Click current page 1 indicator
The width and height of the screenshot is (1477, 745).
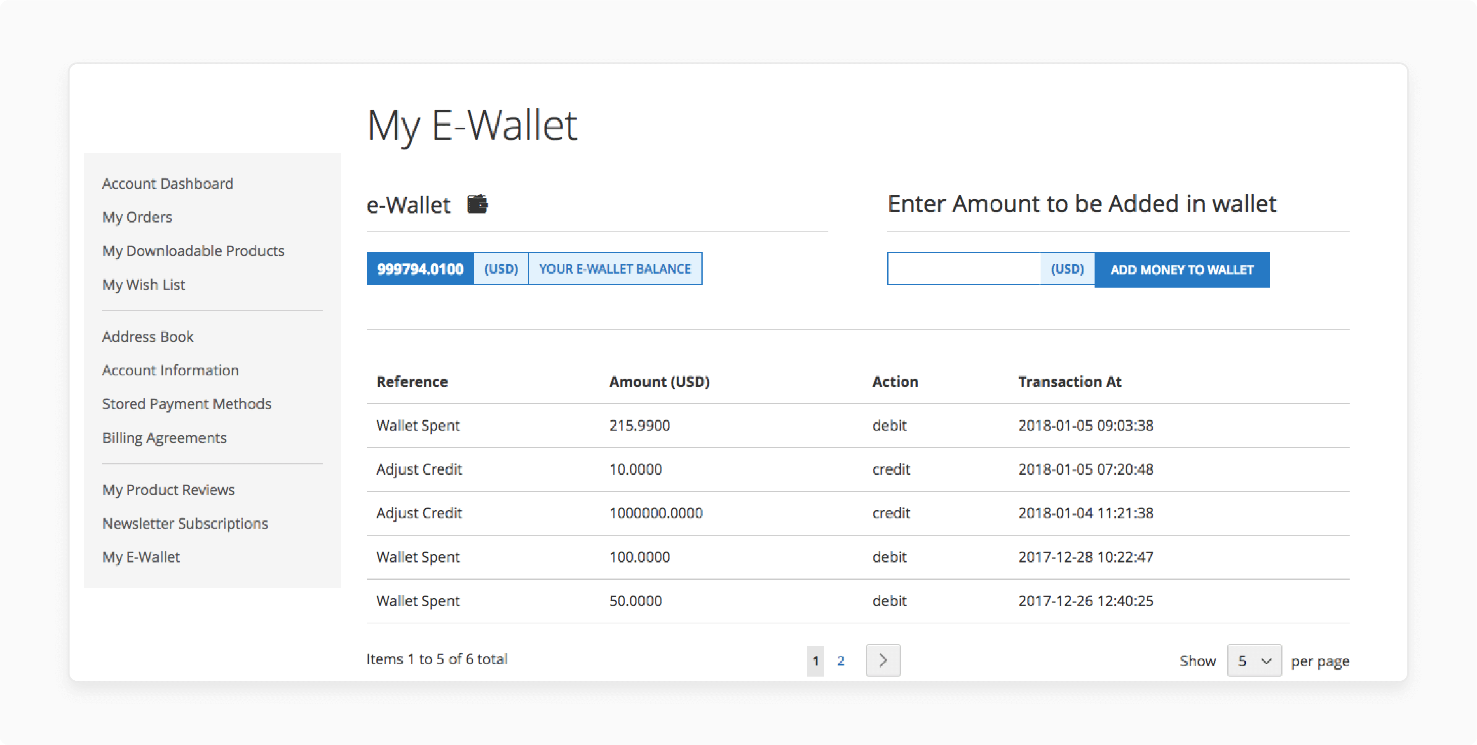[x=815, y=661]
